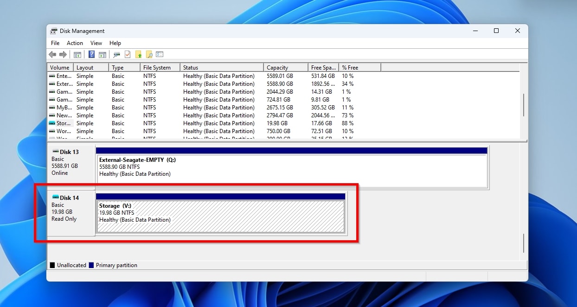Select the External-Seagate-EMPTY (Q:) partition block
The image size is (577, 307).
[x=292, y=167]
